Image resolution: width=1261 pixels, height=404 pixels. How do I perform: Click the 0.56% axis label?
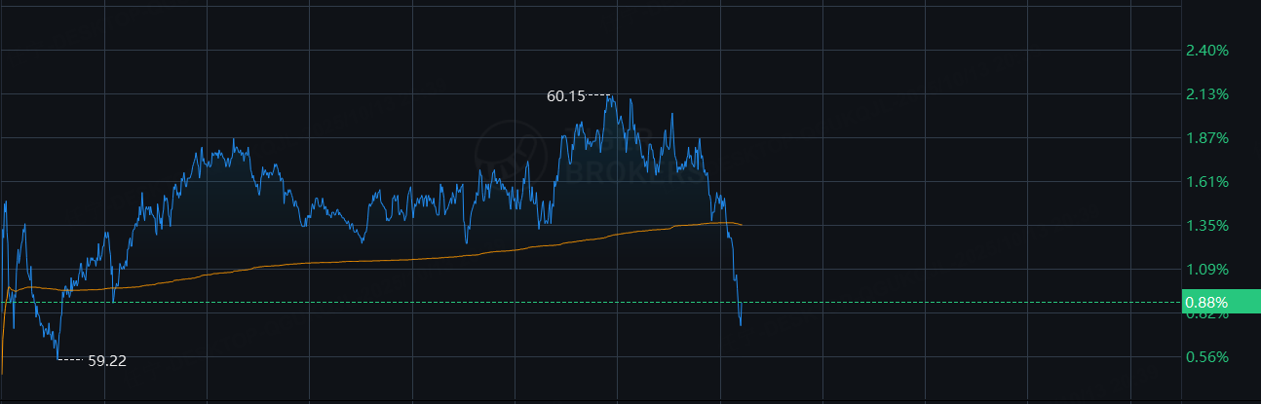(1206, 357)
